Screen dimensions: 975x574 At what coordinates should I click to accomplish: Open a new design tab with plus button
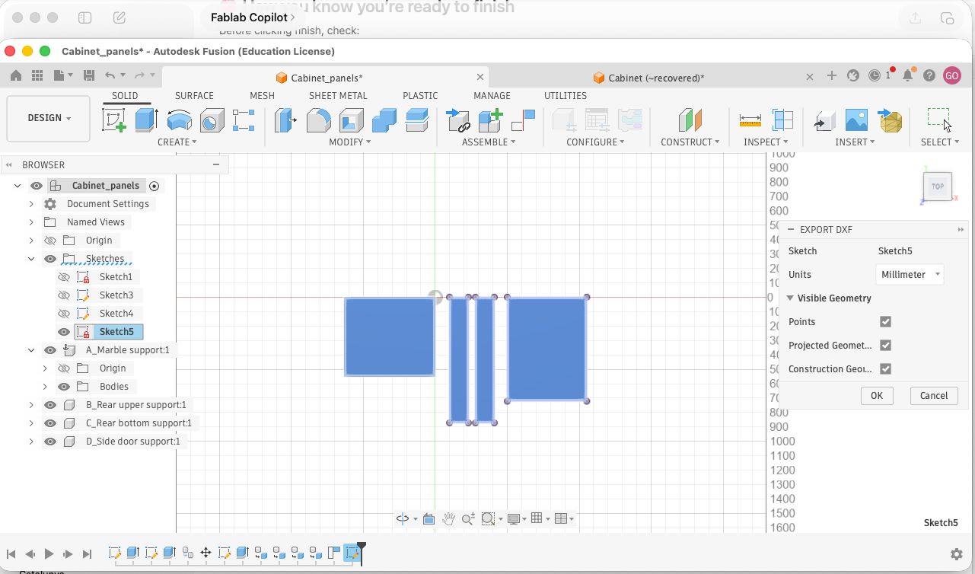(x=832, y=75)
